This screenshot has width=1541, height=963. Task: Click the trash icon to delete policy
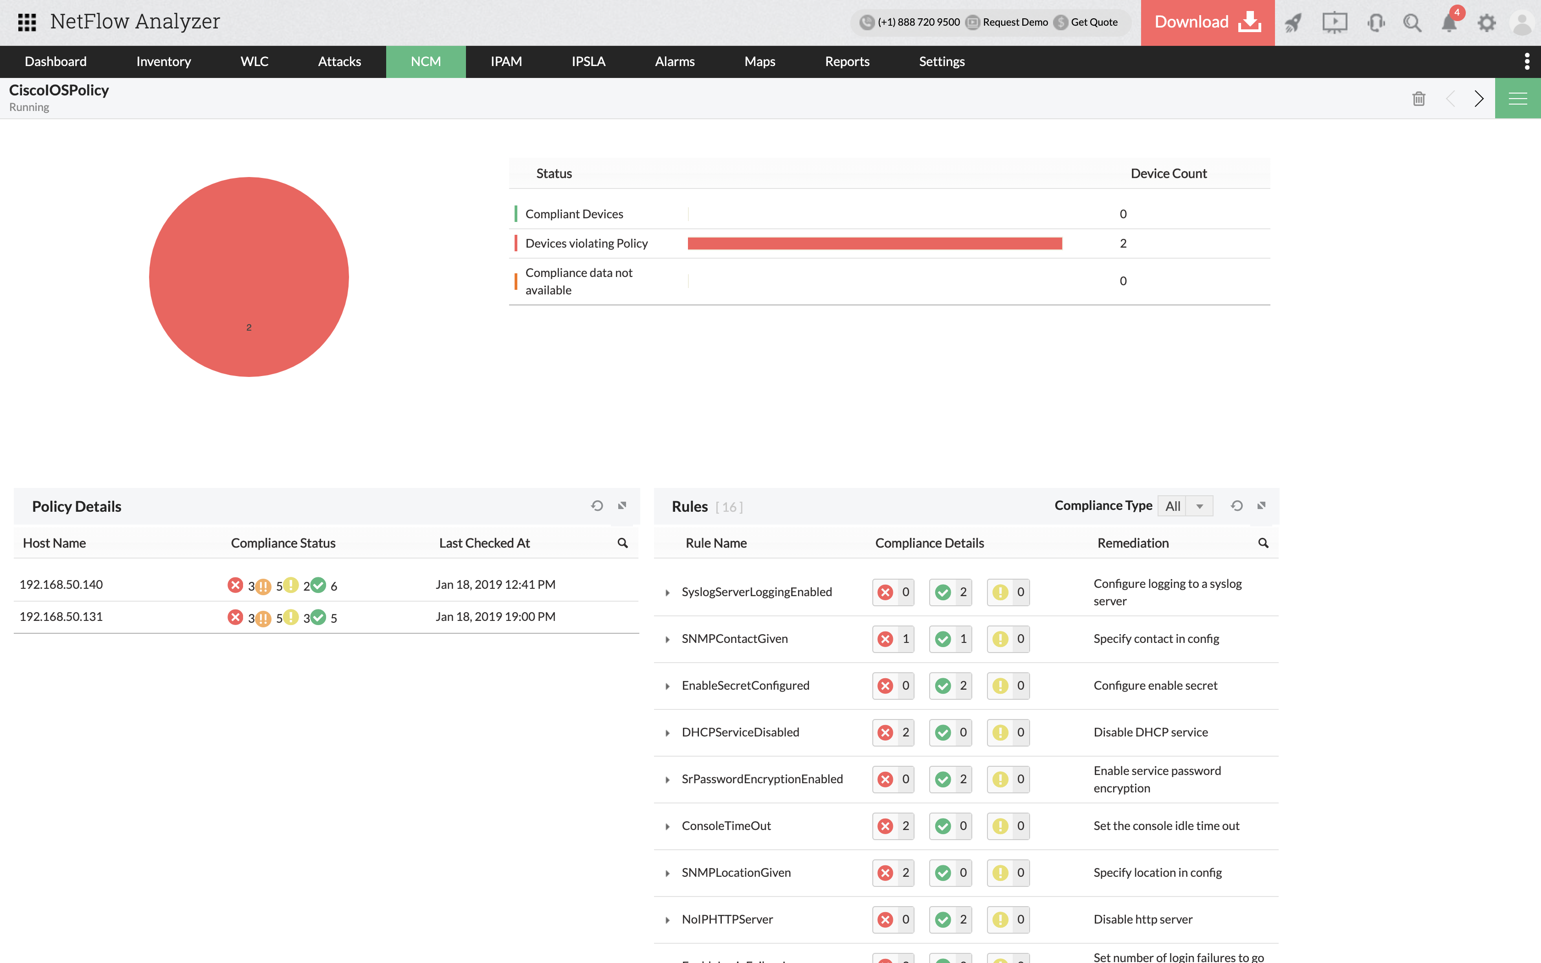(1419, 99)
